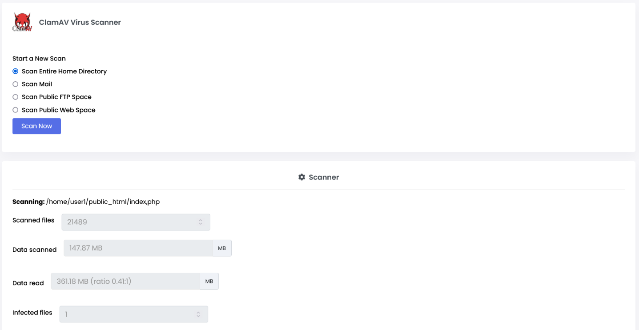The width and height of the screenshot is (639, 330).
Task: Select Scan Entire Home Directory radio
Action: coord(16,71)
